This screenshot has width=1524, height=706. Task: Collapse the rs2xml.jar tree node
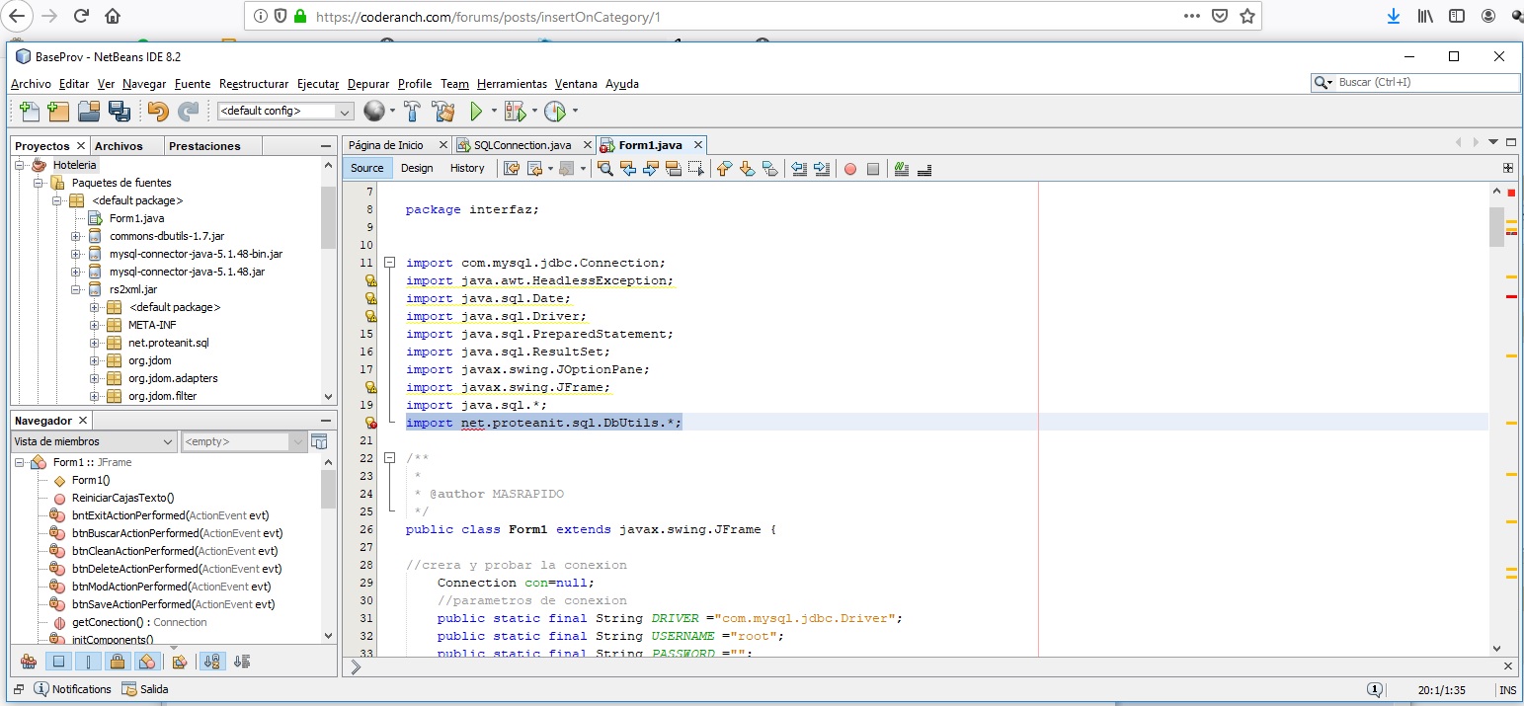pos(77,289)
